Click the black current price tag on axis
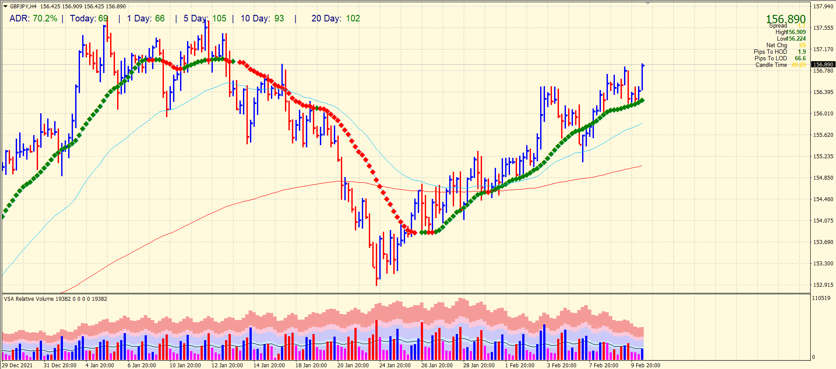The image size is (836, 369). [823, 64]
